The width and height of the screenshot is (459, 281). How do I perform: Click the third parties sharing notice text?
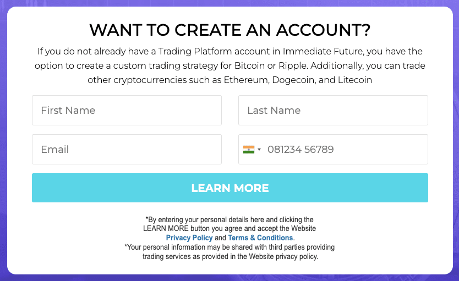click(229, 247)
